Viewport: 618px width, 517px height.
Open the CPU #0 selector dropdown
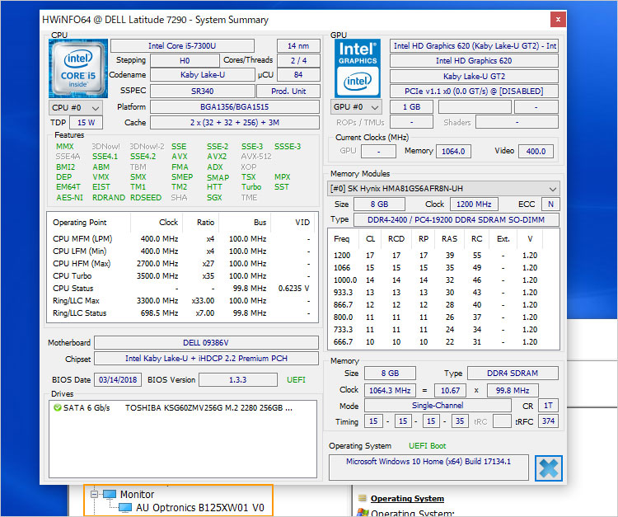coord(76,108)
